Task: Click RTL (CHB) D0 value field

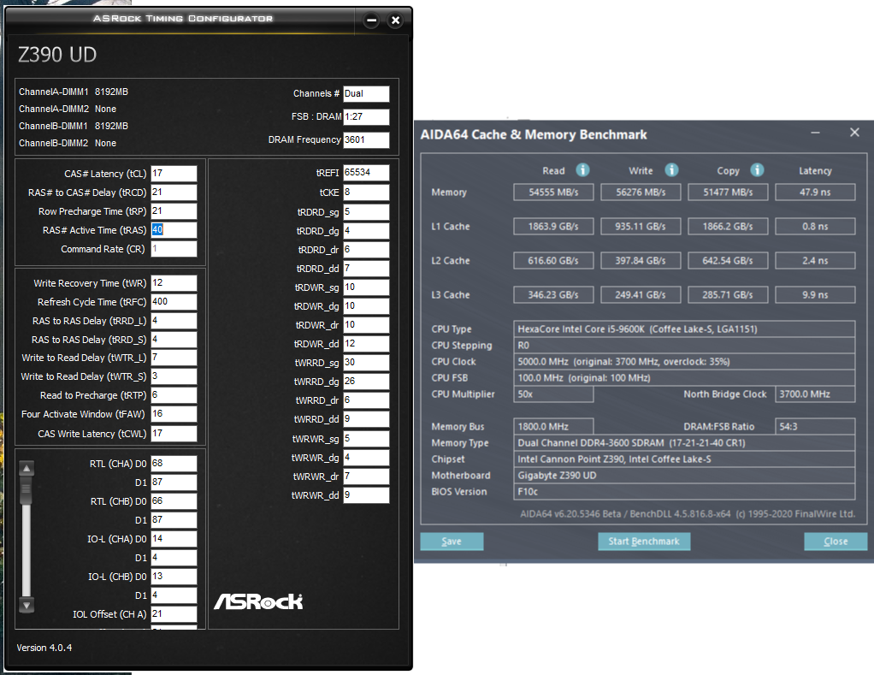Action: (174, 501)
